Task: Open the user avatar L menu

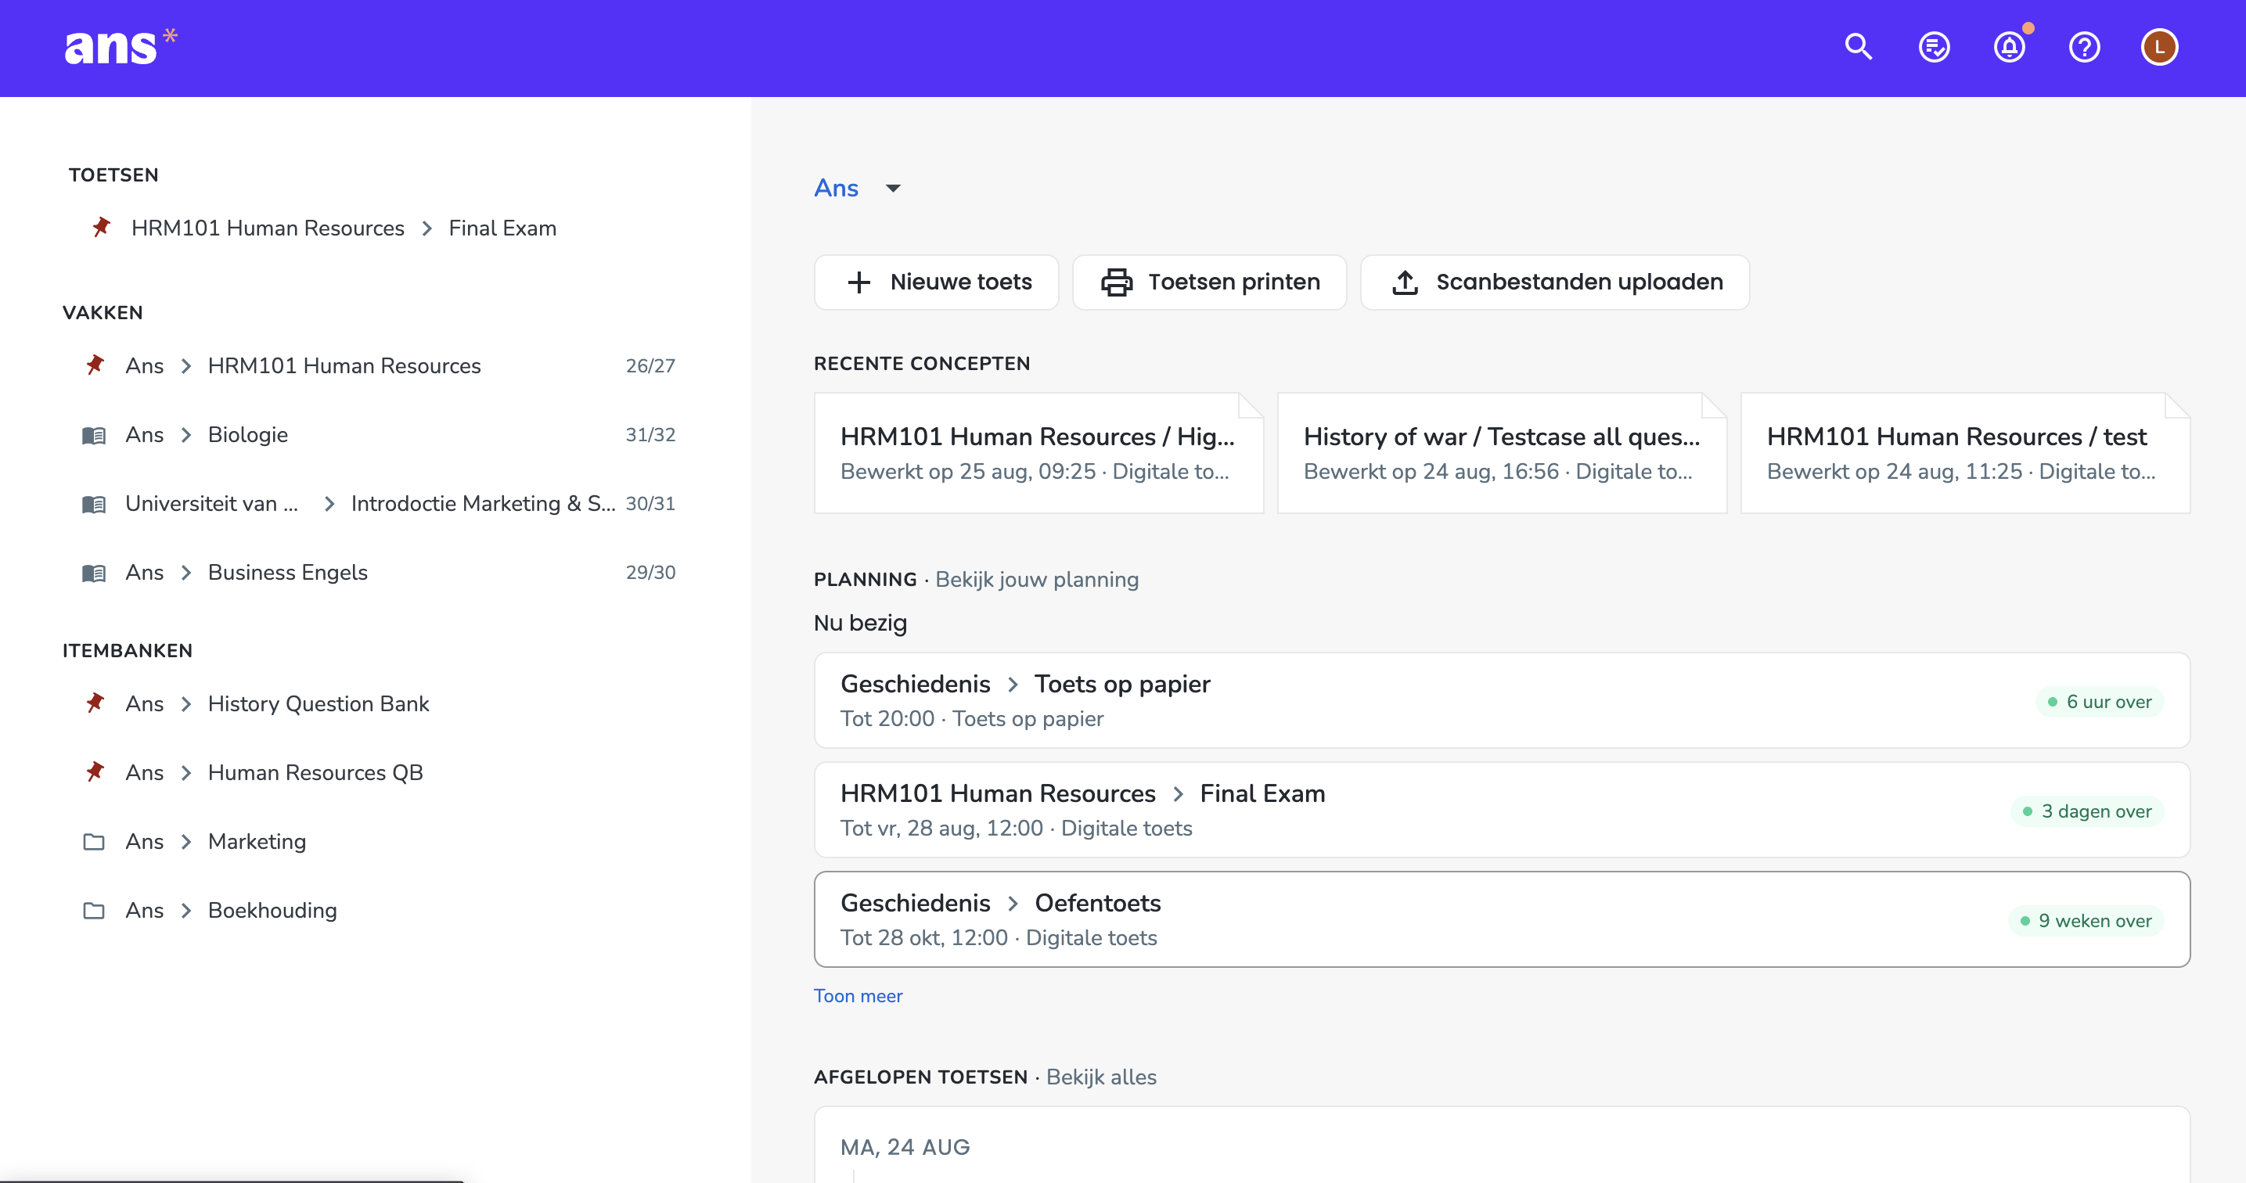Action: point(2160,47)
